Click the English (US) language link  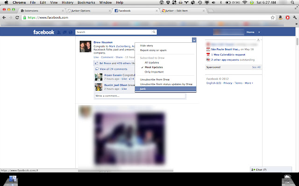click(x=214, y=83)
